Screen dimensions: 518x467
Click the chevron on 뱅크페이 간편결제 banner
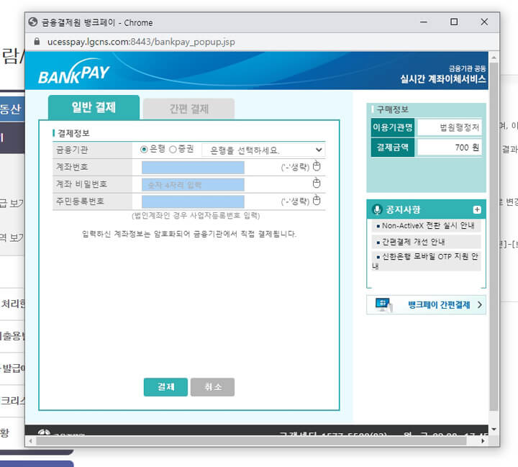tap(480, 304)
